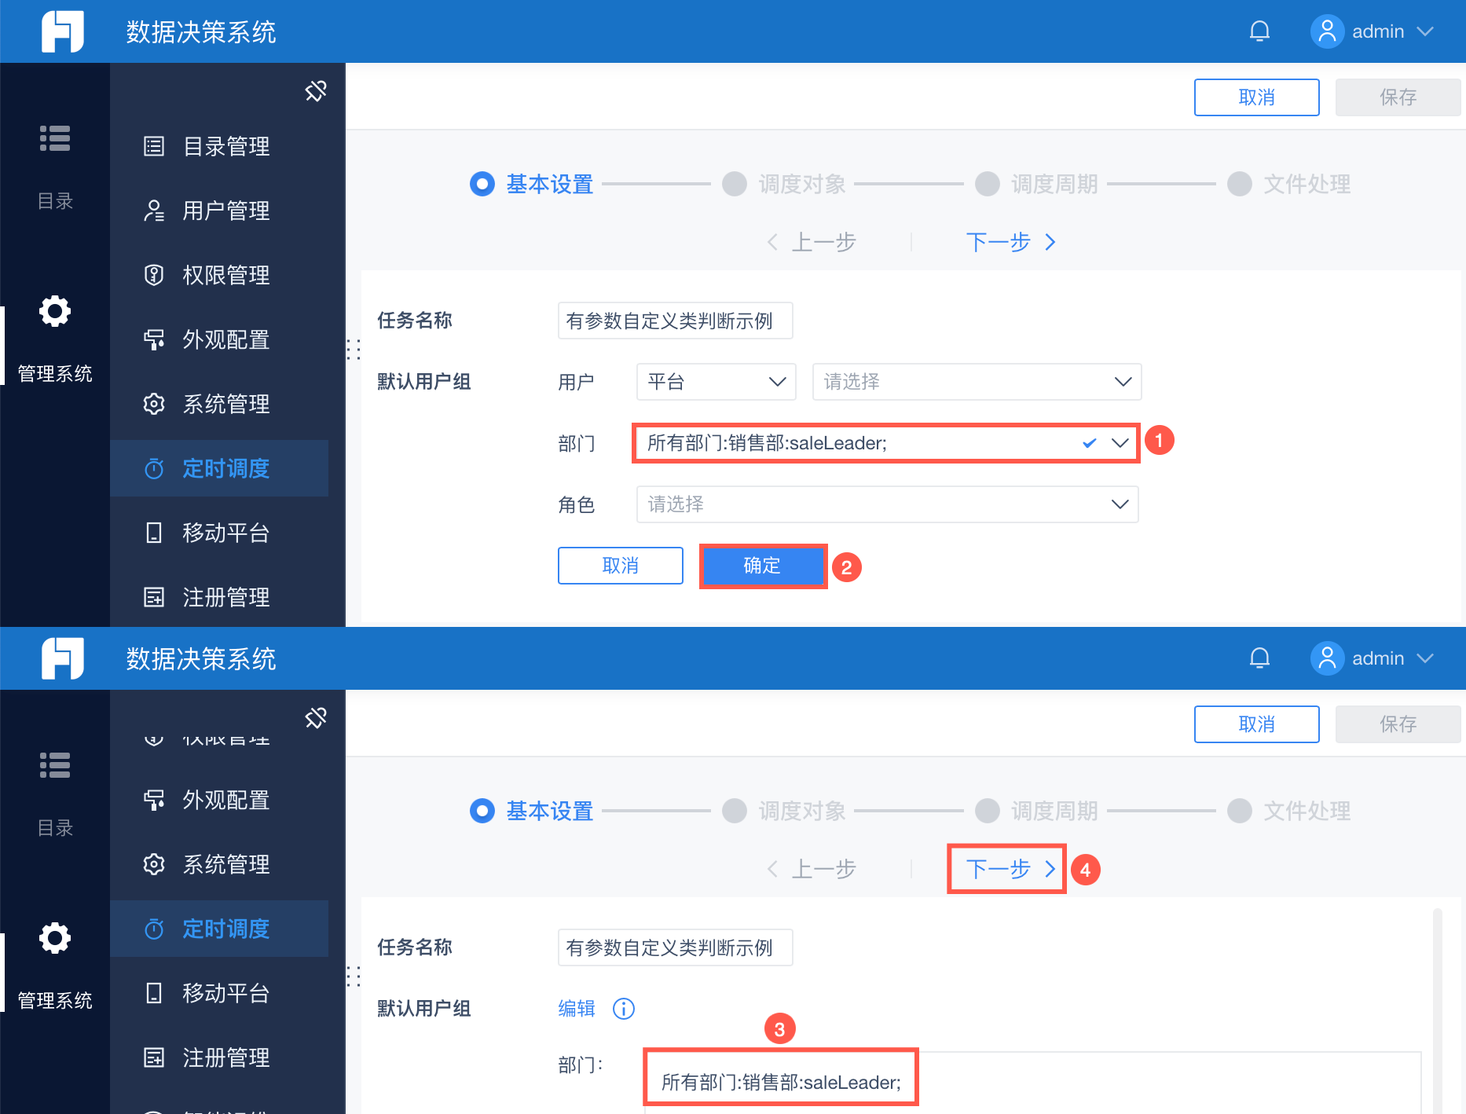Image resolution: width=1466 pixels, height=1114 pixels.
Task: Click the 权限管理 shield icon
Action: [154, 275]
